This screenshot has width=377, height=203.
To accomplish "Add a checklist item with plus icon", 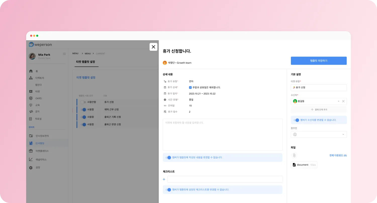I will (x=164, y=179).
